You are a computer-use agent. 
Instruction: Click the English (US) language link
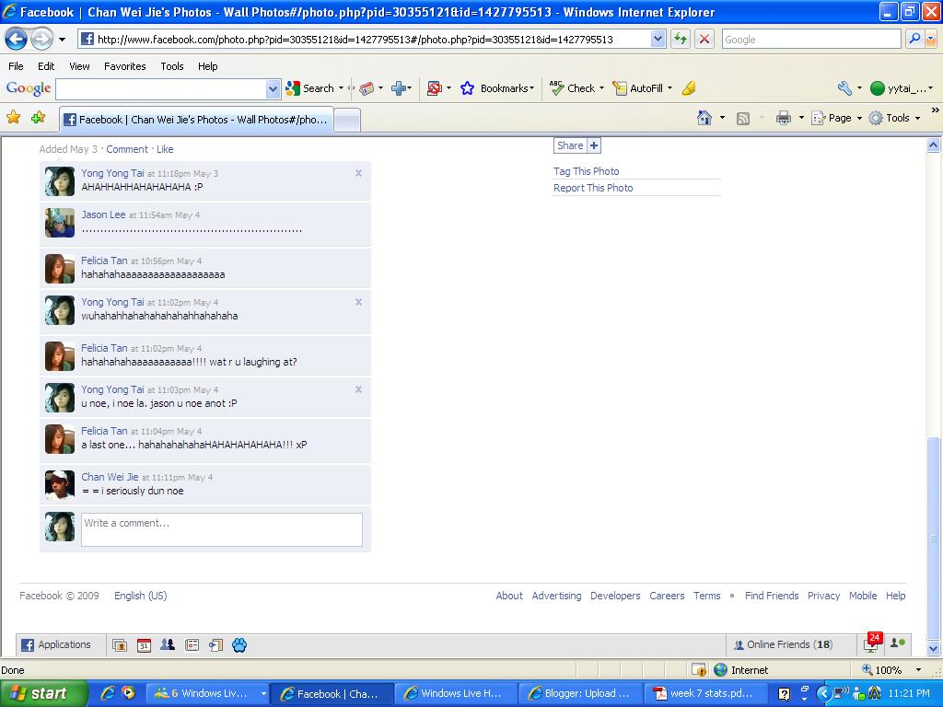click(141, 596)
